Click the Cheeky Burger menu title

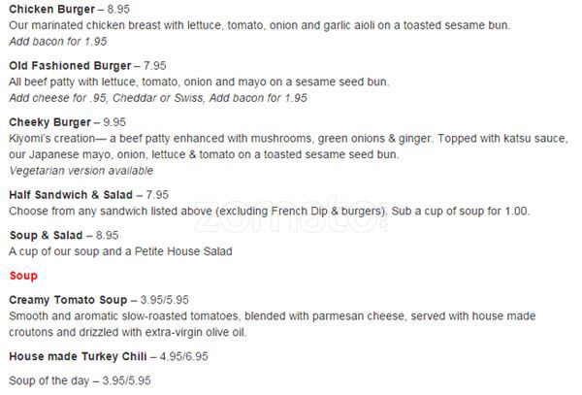point(49,123)
